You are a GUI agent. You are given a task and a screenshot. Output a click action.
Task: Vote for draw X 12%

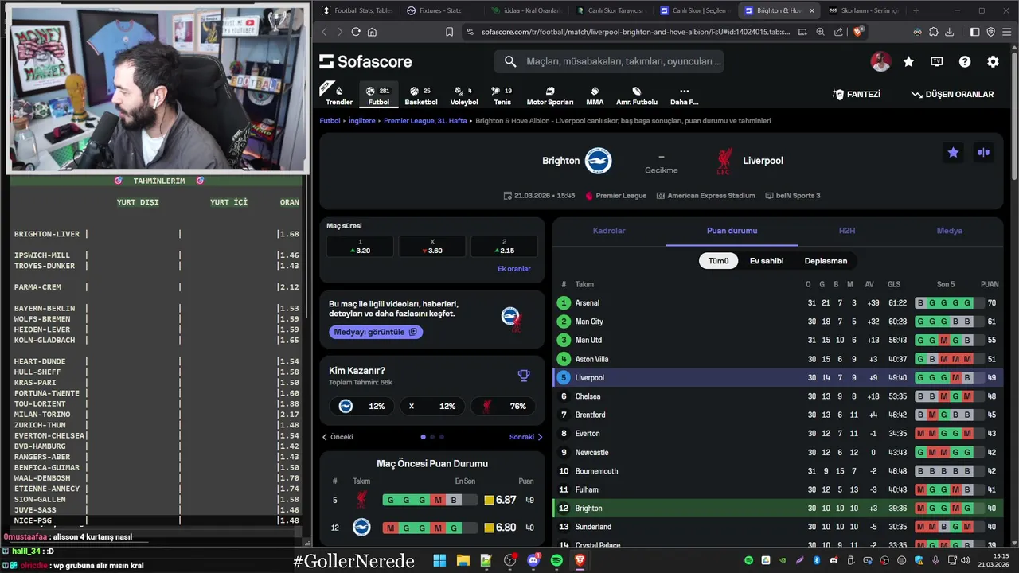click(x=432, y=406)
